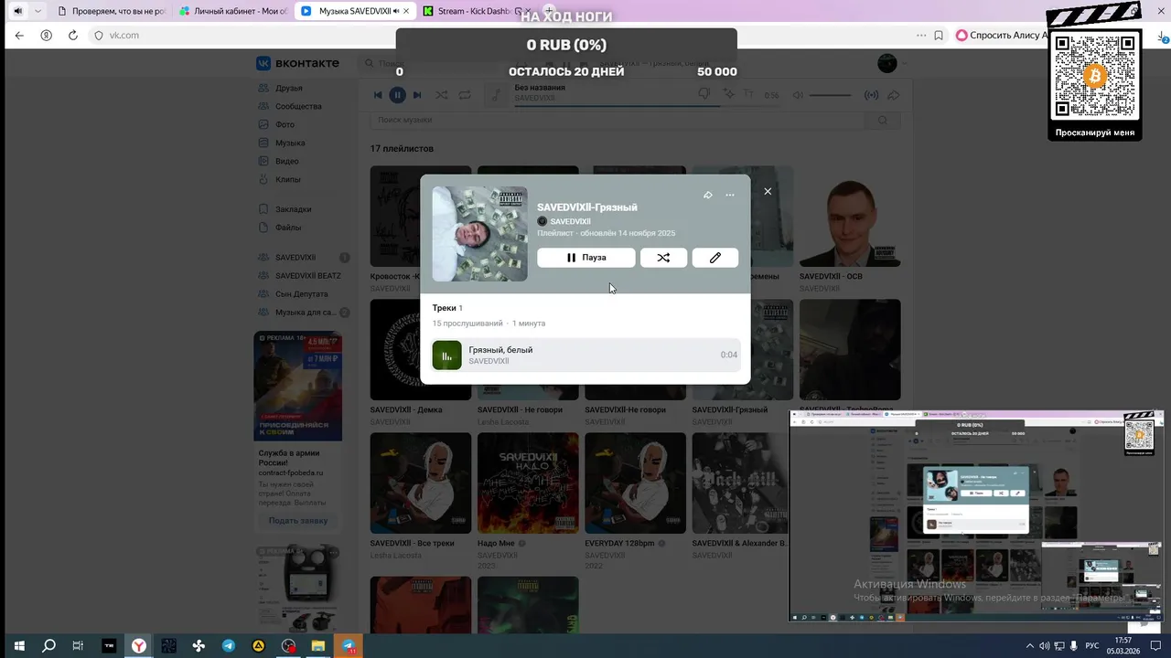Open Клипы in the left sidebar
Viewport: 1171px width, 658px height.
point(288,179)
